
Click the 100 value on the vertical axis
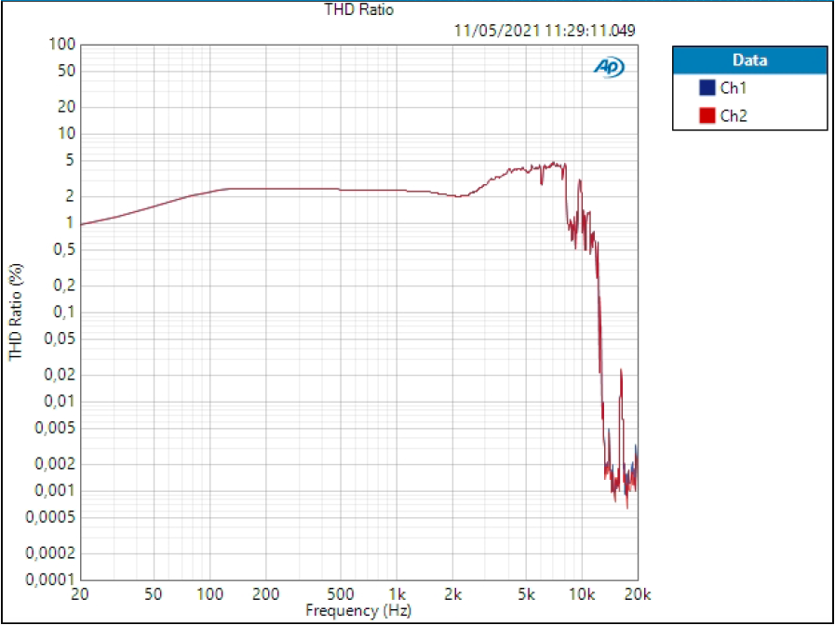pyautogui.click(x=63, y=44)
